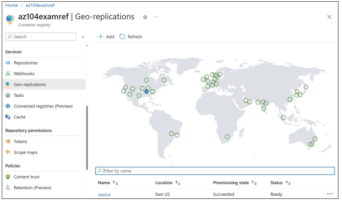
Task: Sort by Provisioning state column
Action: (235, 183)
